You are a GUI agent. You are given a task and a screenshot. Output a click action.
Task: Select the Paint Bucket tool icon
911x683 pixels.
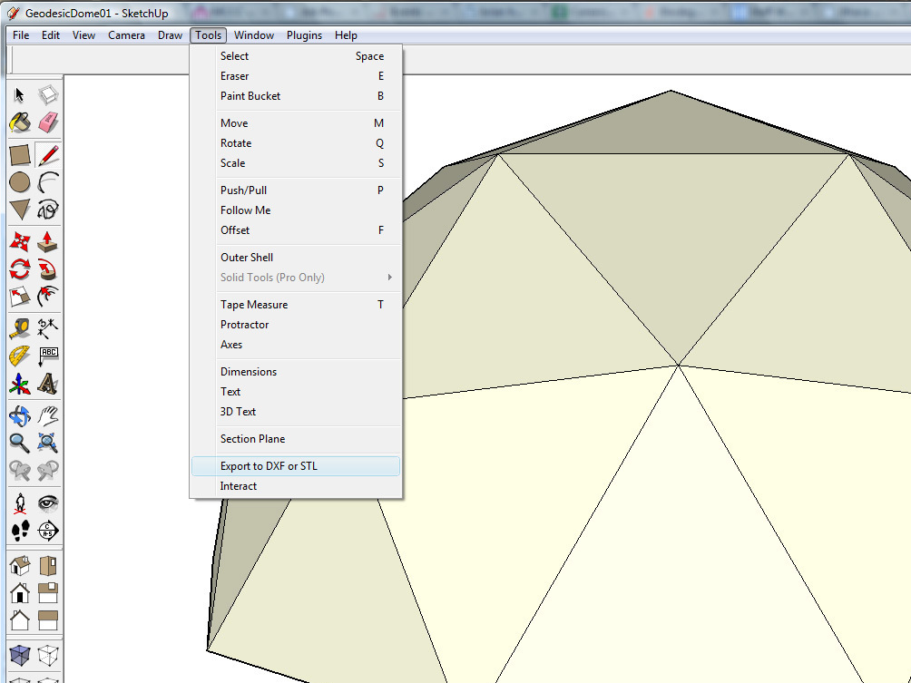(x=20, y=122)
